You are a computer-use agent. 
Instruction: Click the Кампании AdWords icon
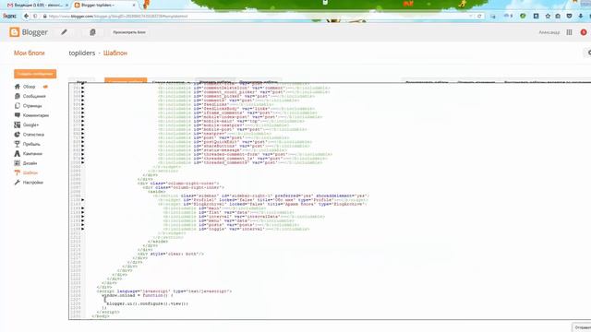coord(17,154)
